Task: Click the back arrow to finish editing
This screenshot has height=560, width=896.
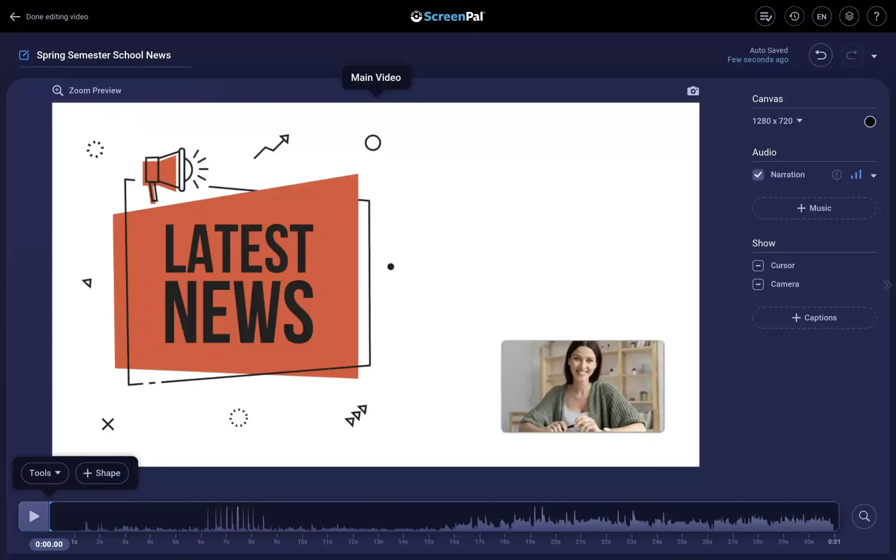Action: coord(15,17)
